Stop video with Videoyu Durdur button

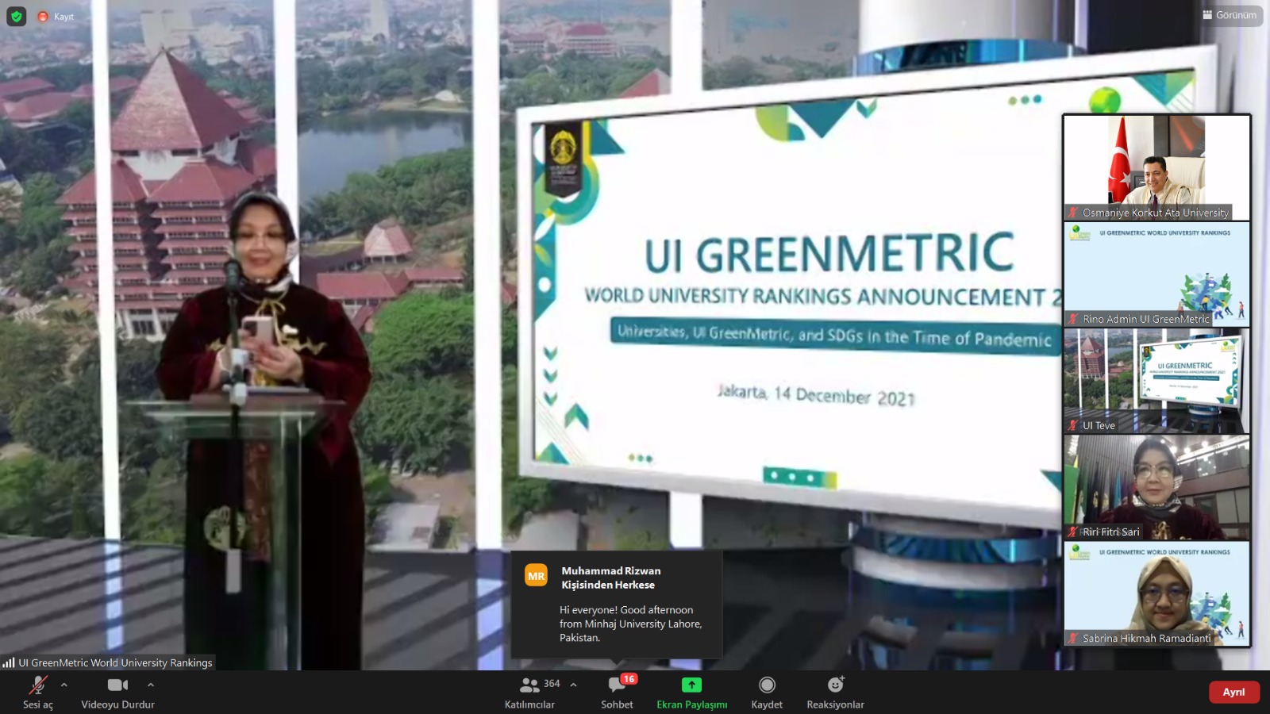pyautogui.click(x=117, y=692)
